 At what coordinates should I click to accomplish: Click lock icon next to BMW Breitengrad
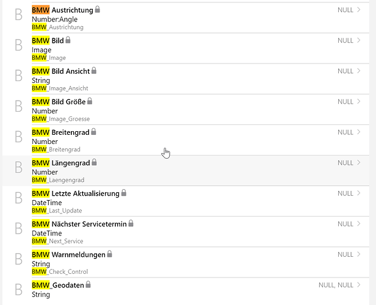point(94,132)
